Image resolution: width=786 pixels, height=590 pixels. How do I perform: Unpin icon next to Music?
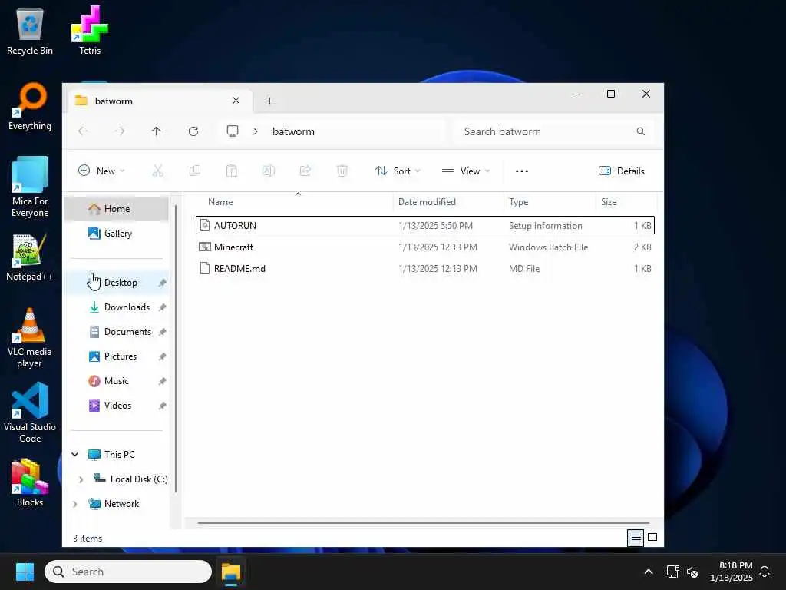pos(162,381)
